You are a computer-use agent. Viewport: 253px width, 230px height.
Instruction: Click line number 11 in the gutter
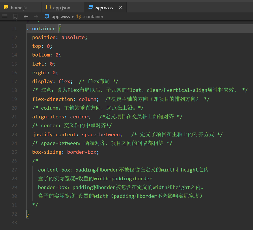tap(14, 29)
